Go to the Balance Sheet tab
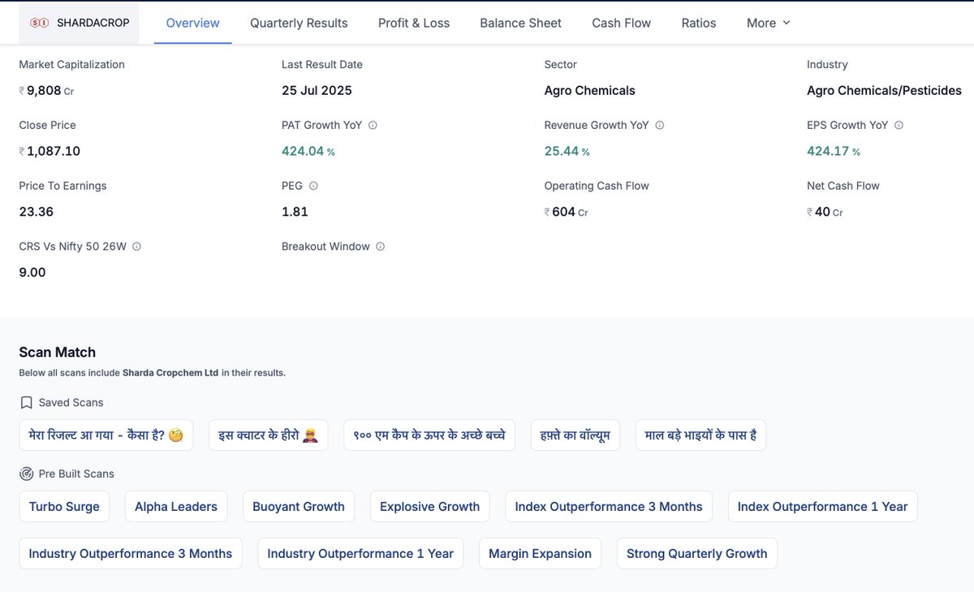This screenshot has height=592, width=974. coord(520,23)
